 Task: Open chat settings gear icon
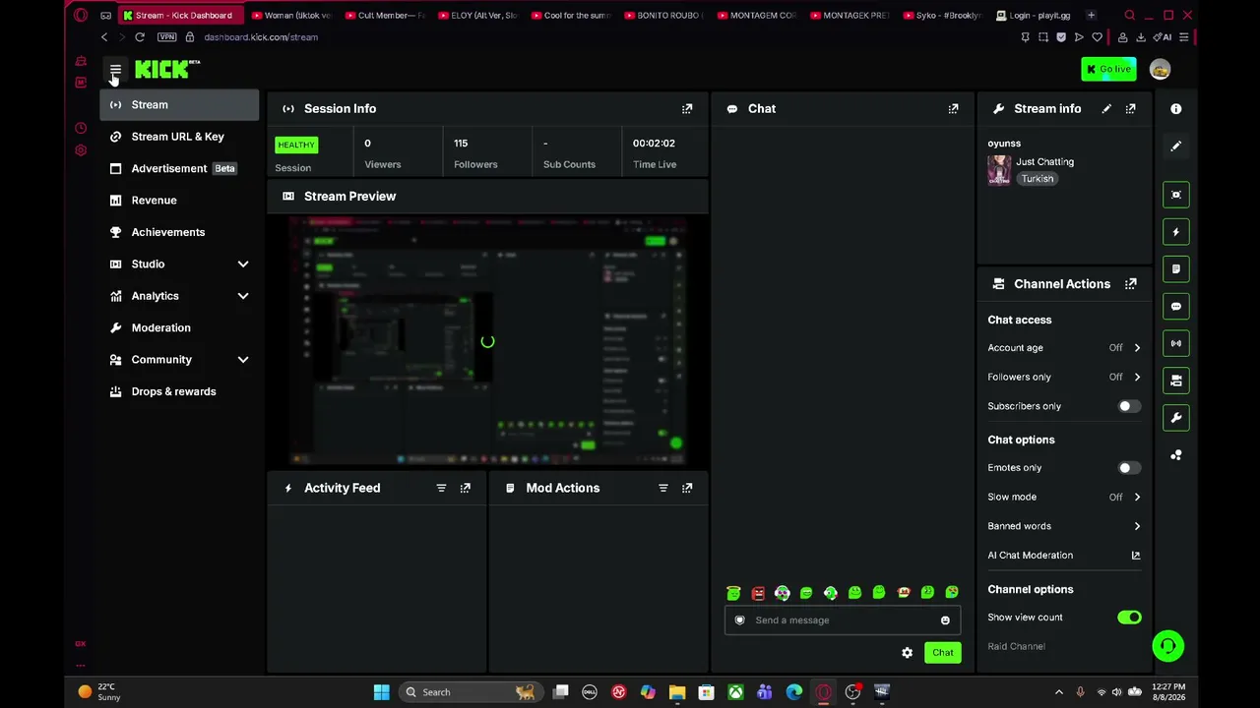pyautogui.click(x=908, y=653)
